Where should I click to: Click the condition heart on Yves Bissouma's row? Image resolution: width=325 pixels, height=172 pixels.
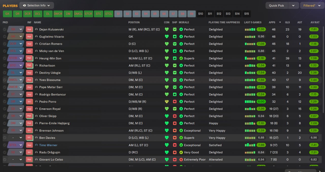(x=167, y=80)
